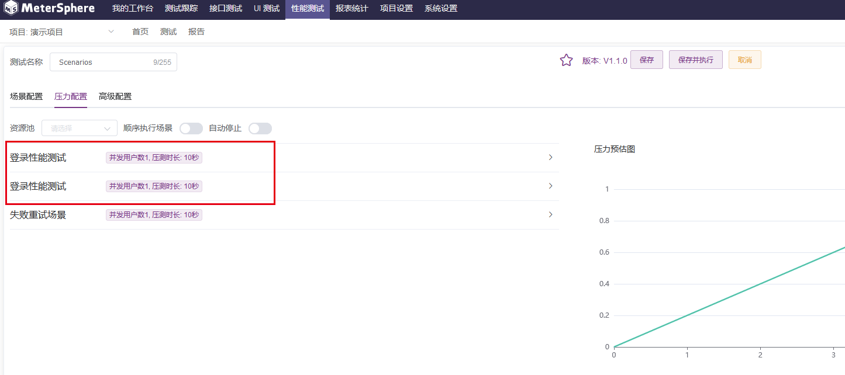Switch to the 场景配置 tab
This screenshot has height=375, width=845.
(x=26, y=96)
